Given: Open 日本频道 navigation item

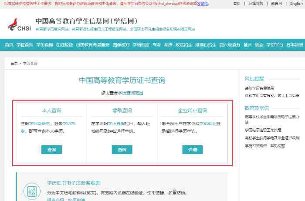Looking at the screenshot, I should click(x=295, y=45).
